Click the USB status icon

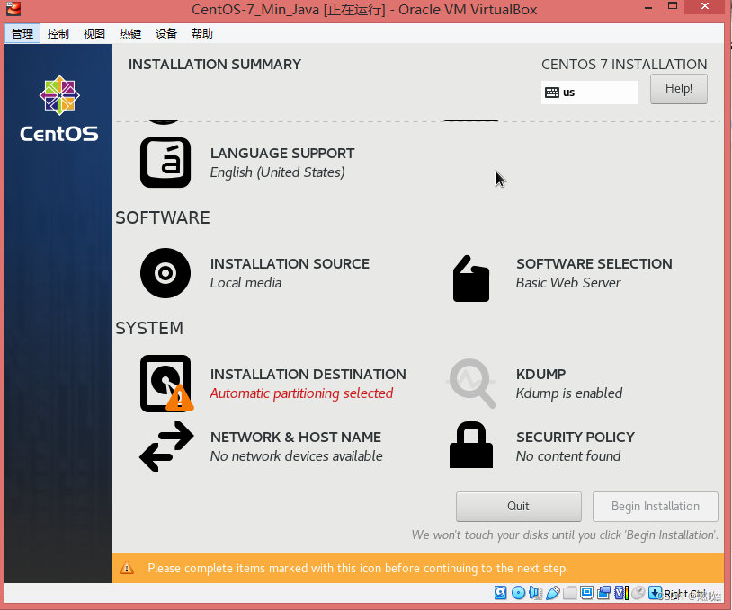click(553, 593)
